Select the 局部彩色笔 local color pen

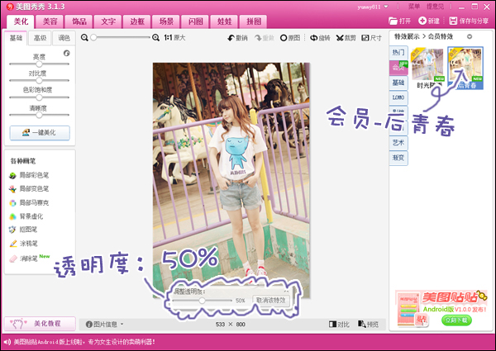(x=29, y=175)
